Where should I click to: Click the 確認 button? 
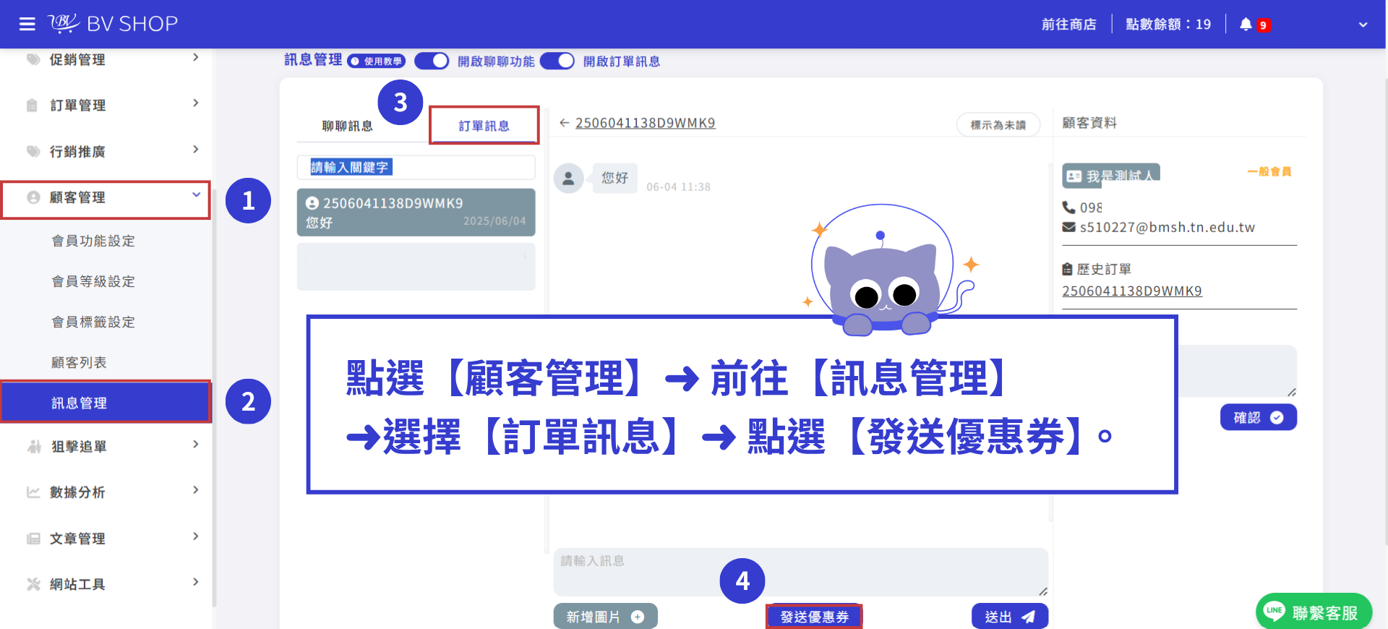pyautogui.click(x=1259, y=417)
